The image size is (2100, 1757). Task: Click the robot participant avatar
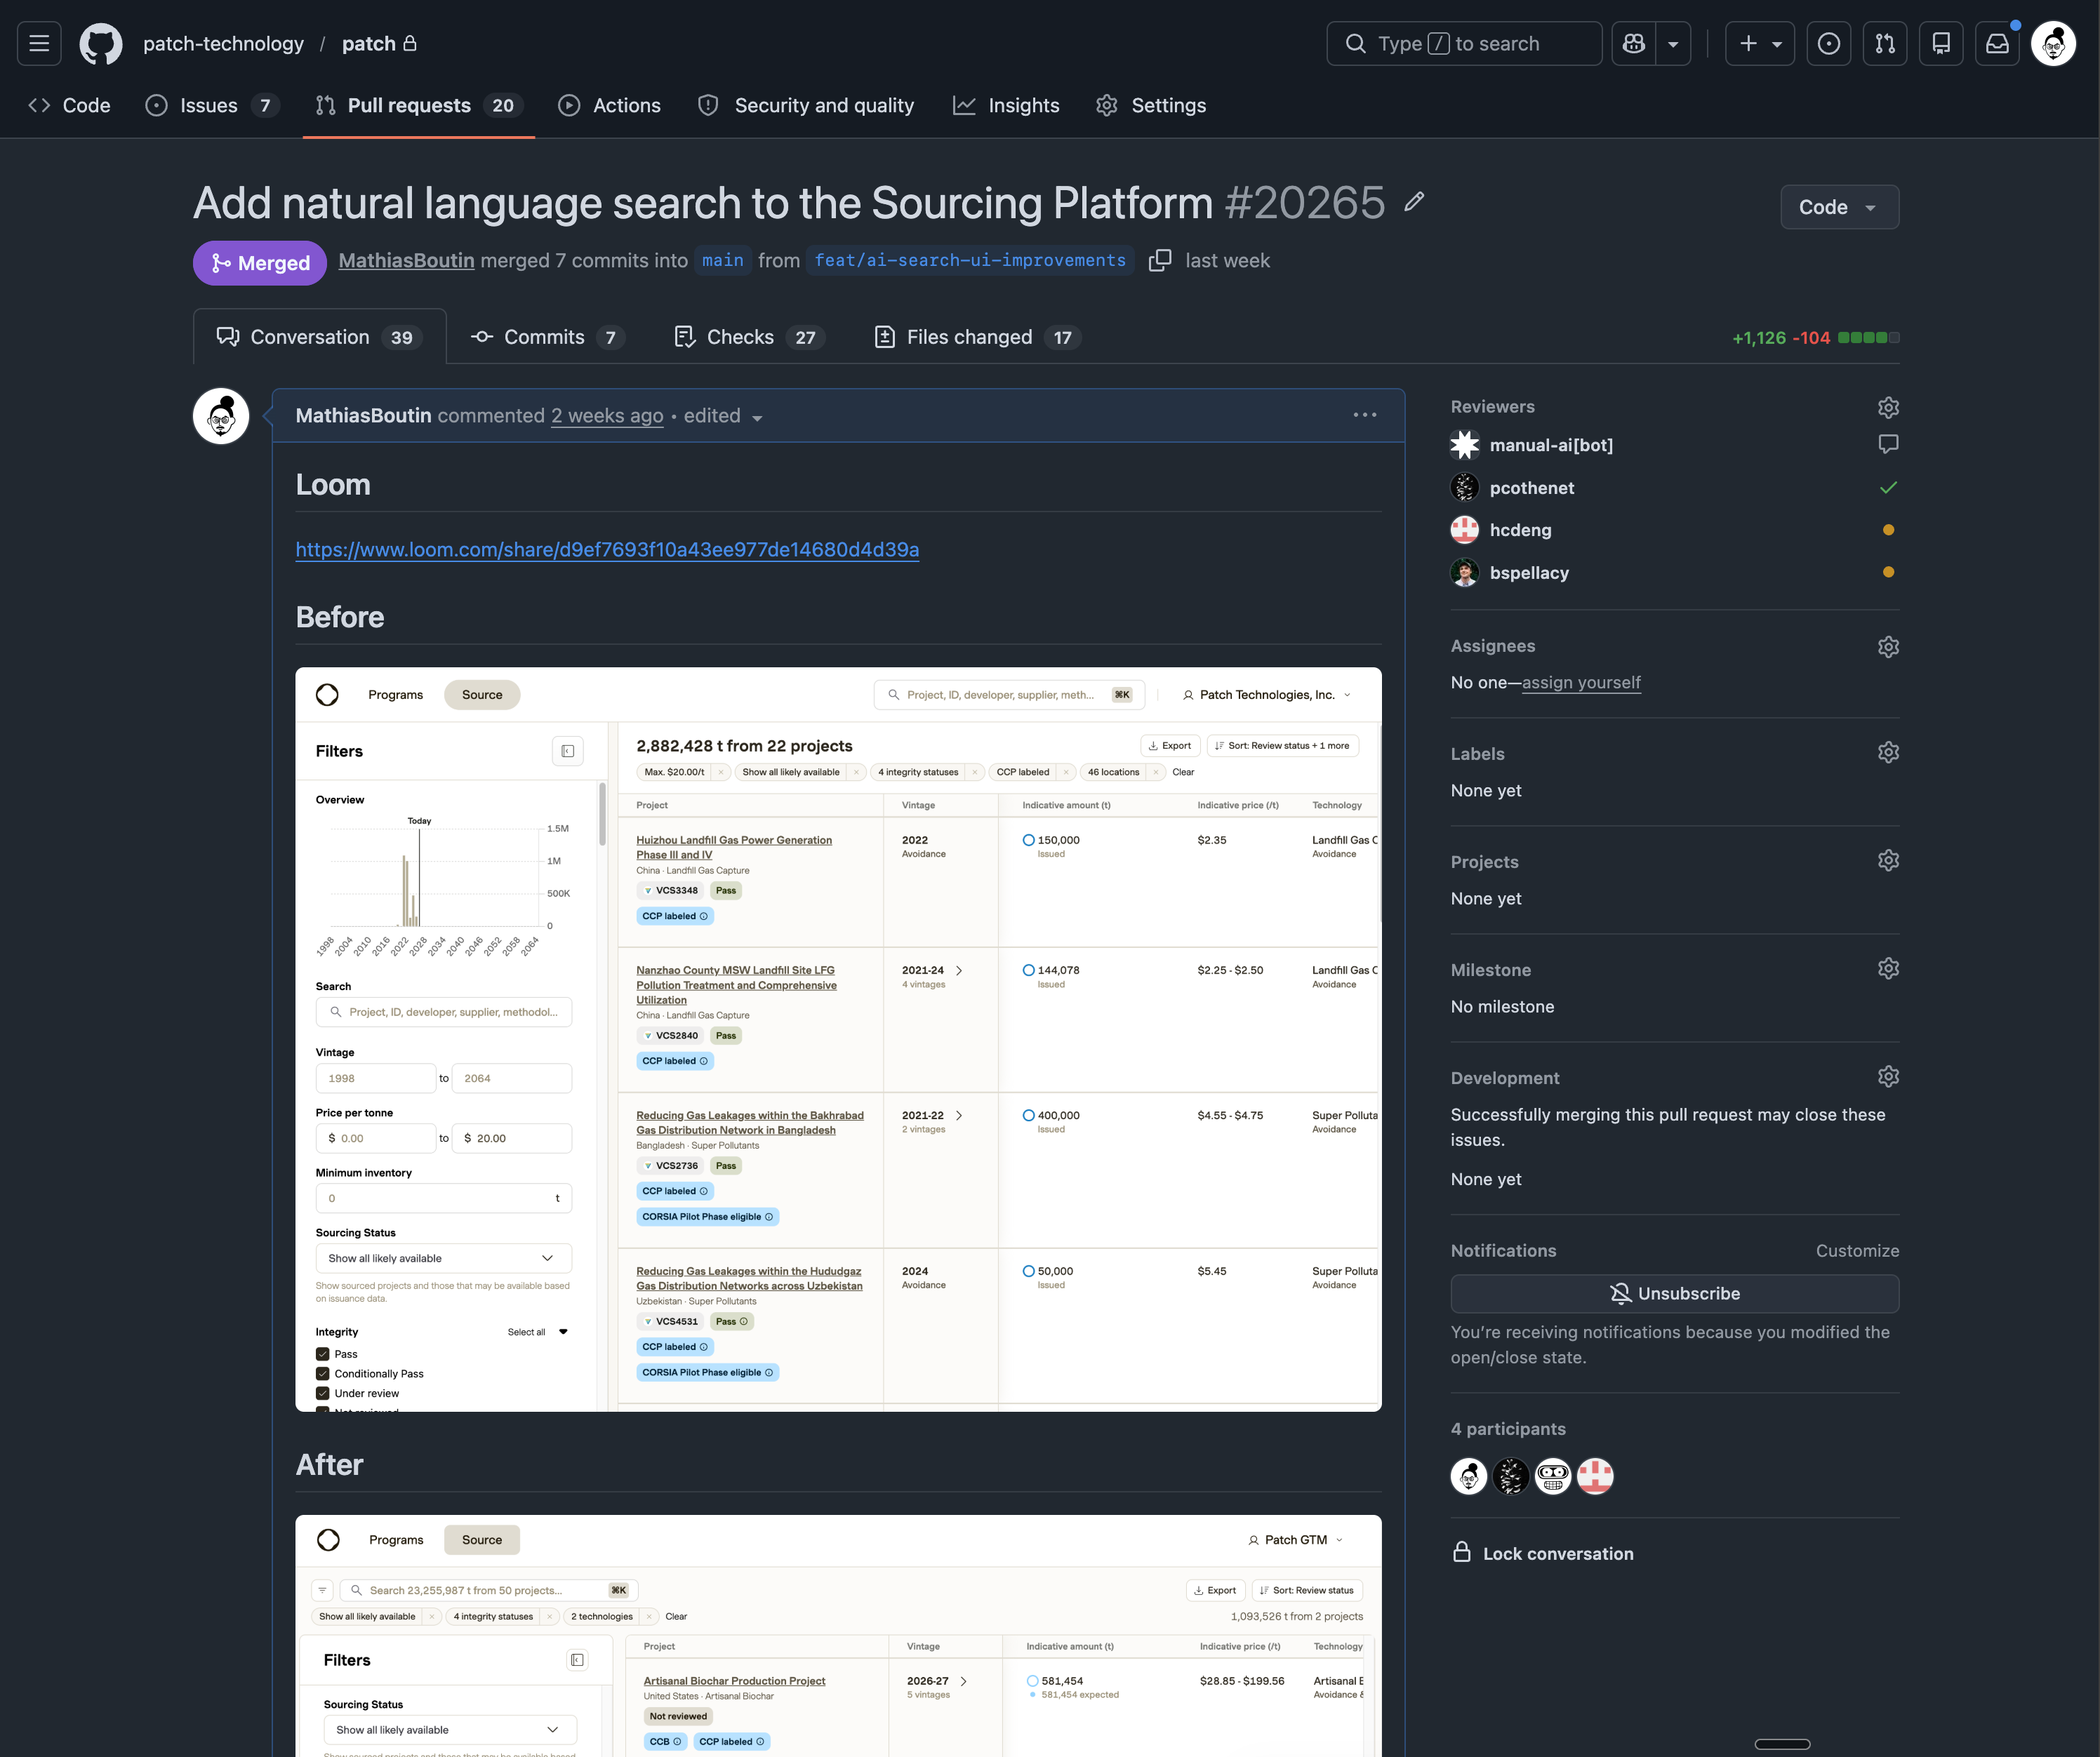click(x=1553, y=1476)
